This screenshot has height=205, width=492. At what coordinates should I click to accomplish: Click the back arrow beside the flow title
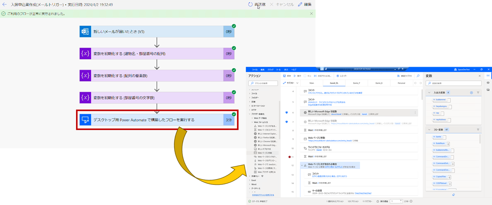(4, 5)
